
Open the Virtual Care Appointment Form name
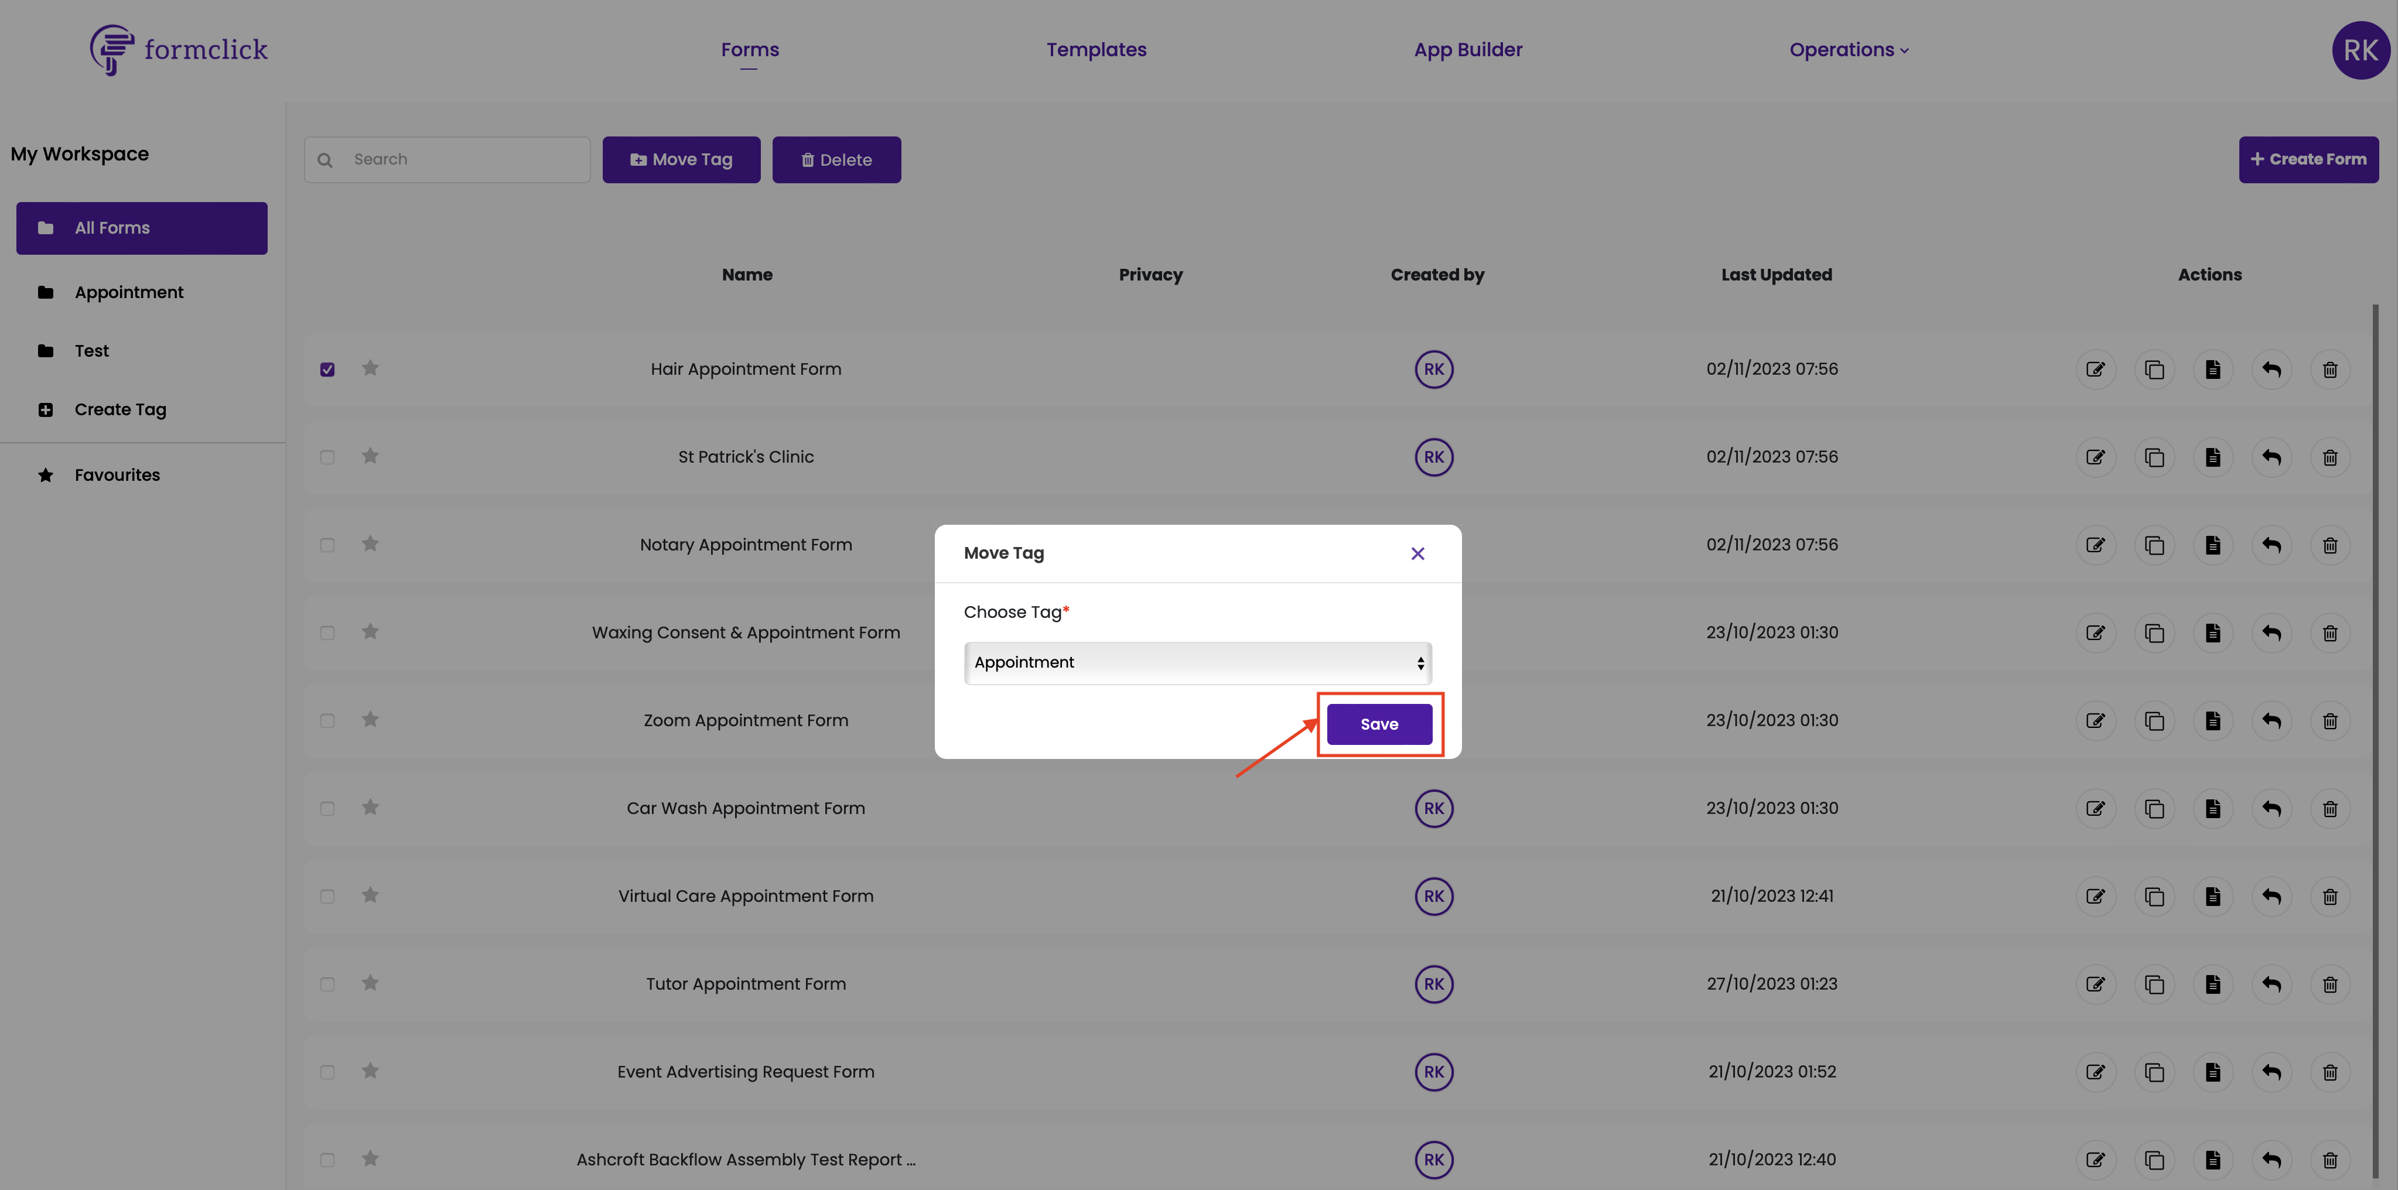[x=746, y=896]
